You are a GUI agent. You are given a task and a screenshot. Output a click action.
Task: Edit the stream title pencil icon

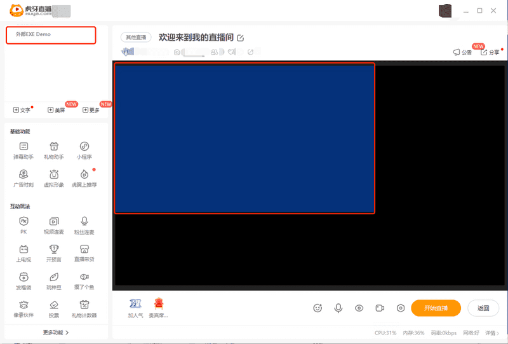[x=241, y=38]
